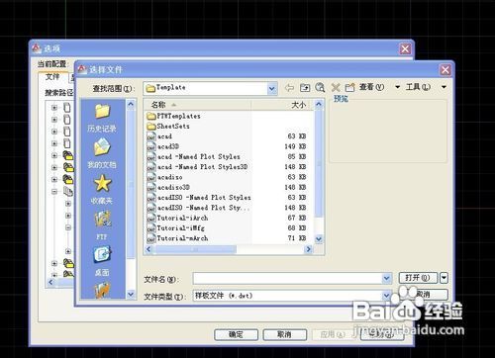Image resolution: width=495 pixels, height=358 pixels.
Task: Click OK (确定) in Options dialog
Action: 236,335
